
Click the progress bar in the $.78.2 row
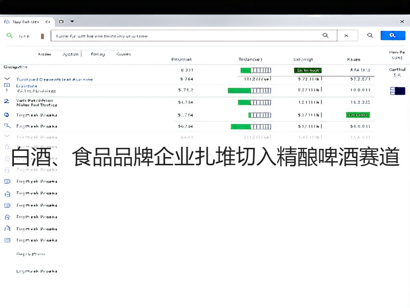click(x=250, y=91)
